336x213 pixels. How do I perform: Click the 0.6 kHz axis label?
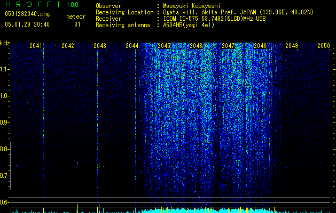coord(4,202)
